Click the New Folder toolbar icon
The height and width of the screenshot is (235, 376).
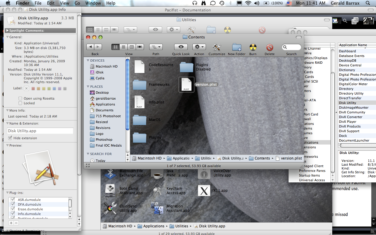click(236, 47)
